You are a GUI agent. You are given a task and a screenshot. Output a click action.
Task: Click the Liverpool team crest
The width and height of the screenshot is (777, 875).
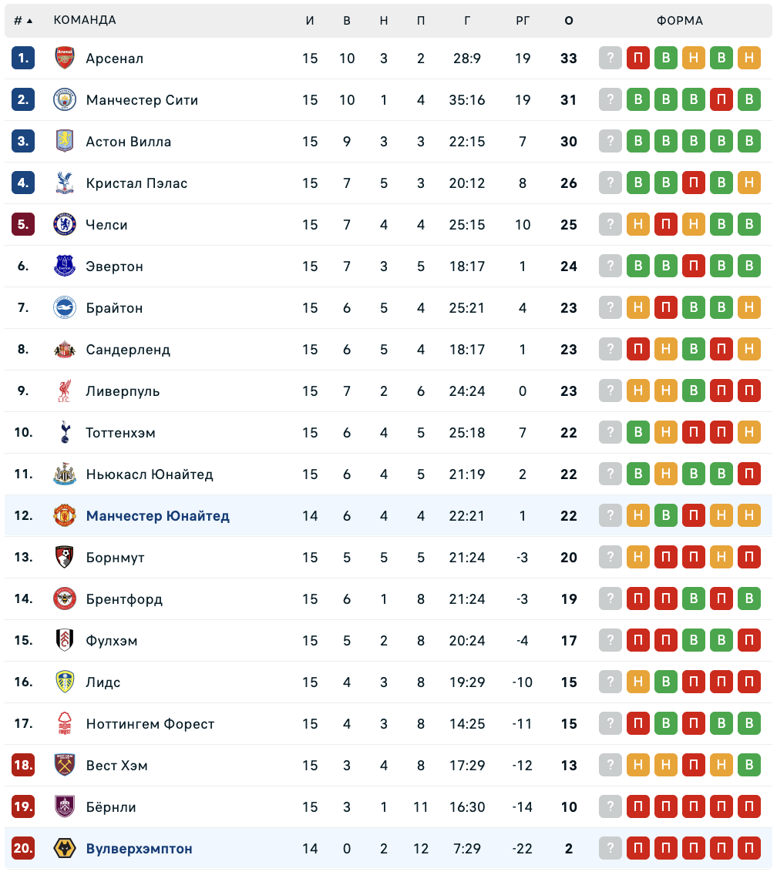click(65, 391)
